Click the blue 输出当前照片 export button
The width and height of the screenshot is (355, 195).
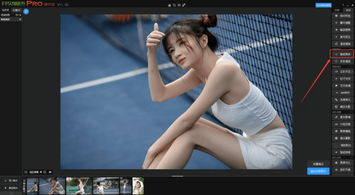click(x=319, y=171)
